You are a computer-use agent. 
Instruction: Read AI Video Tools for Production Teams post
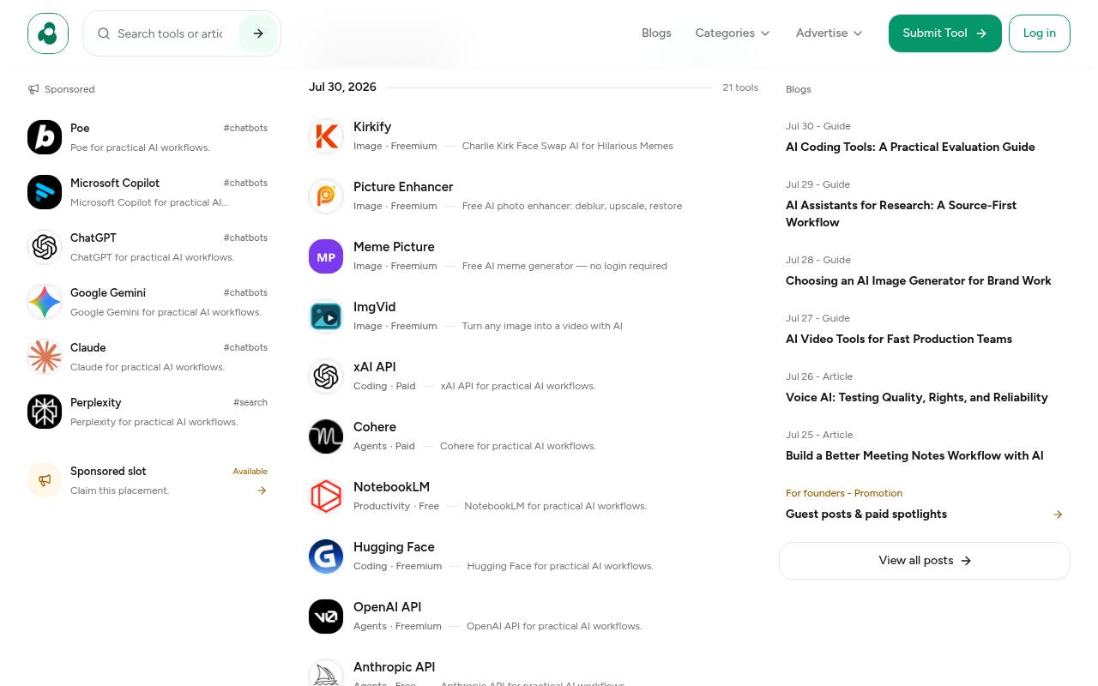[899, 339]
